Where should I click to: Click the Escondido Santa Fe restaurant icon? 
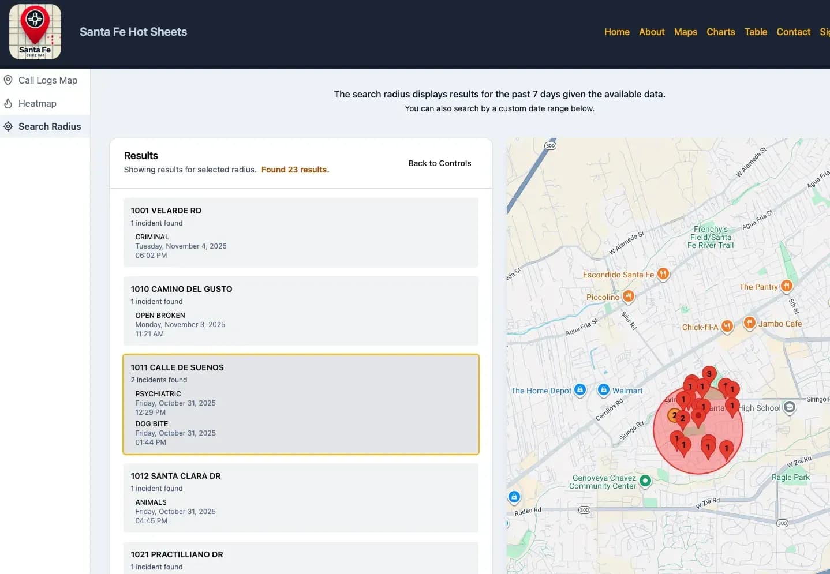[x=663, y=273]
